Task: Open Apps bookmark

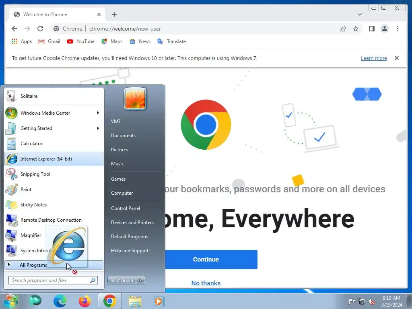Action: pos(22,41)
